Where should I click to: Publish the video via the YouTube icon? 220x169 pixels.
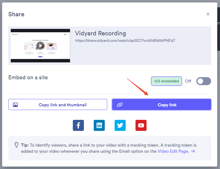pyautogui.click(x=141, y=125)
